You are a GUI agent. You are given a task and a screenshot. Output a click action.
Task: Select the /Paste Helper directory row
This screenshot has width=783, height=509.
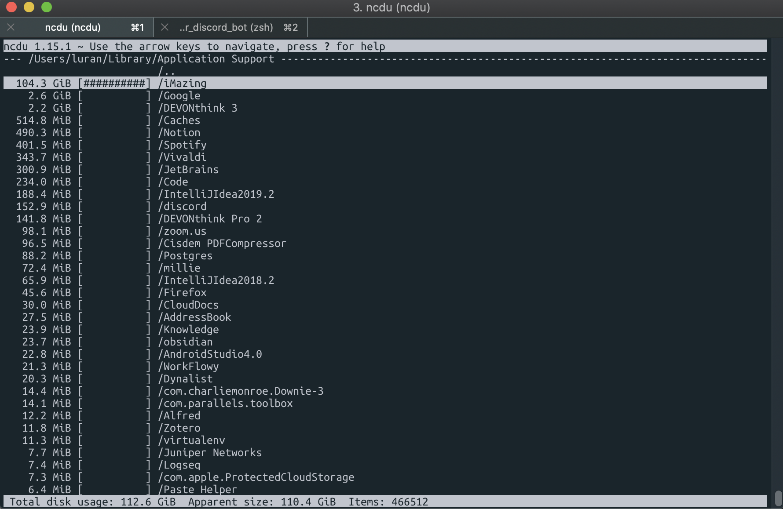pos(385,489)
